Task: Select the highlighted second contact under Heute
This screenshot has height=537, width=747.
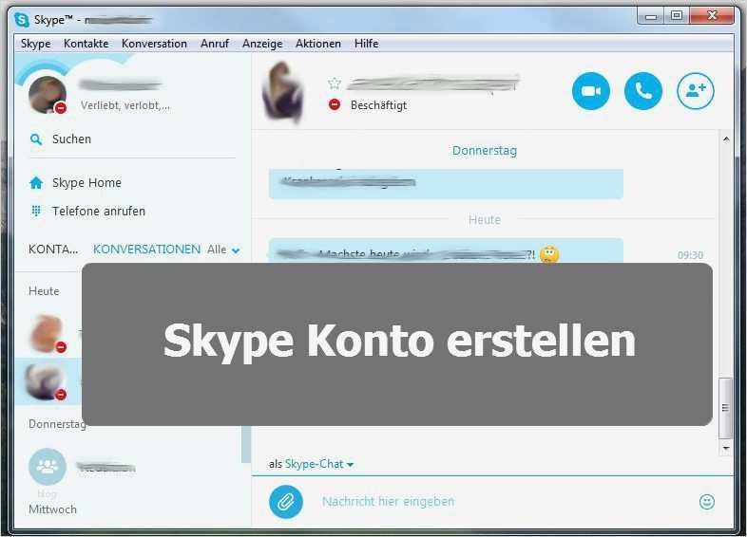Action: coord(47,381)
